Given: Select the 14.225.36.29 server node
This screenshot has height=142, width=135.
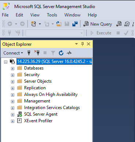Looking at the screenshot, I should click(54, 61).
